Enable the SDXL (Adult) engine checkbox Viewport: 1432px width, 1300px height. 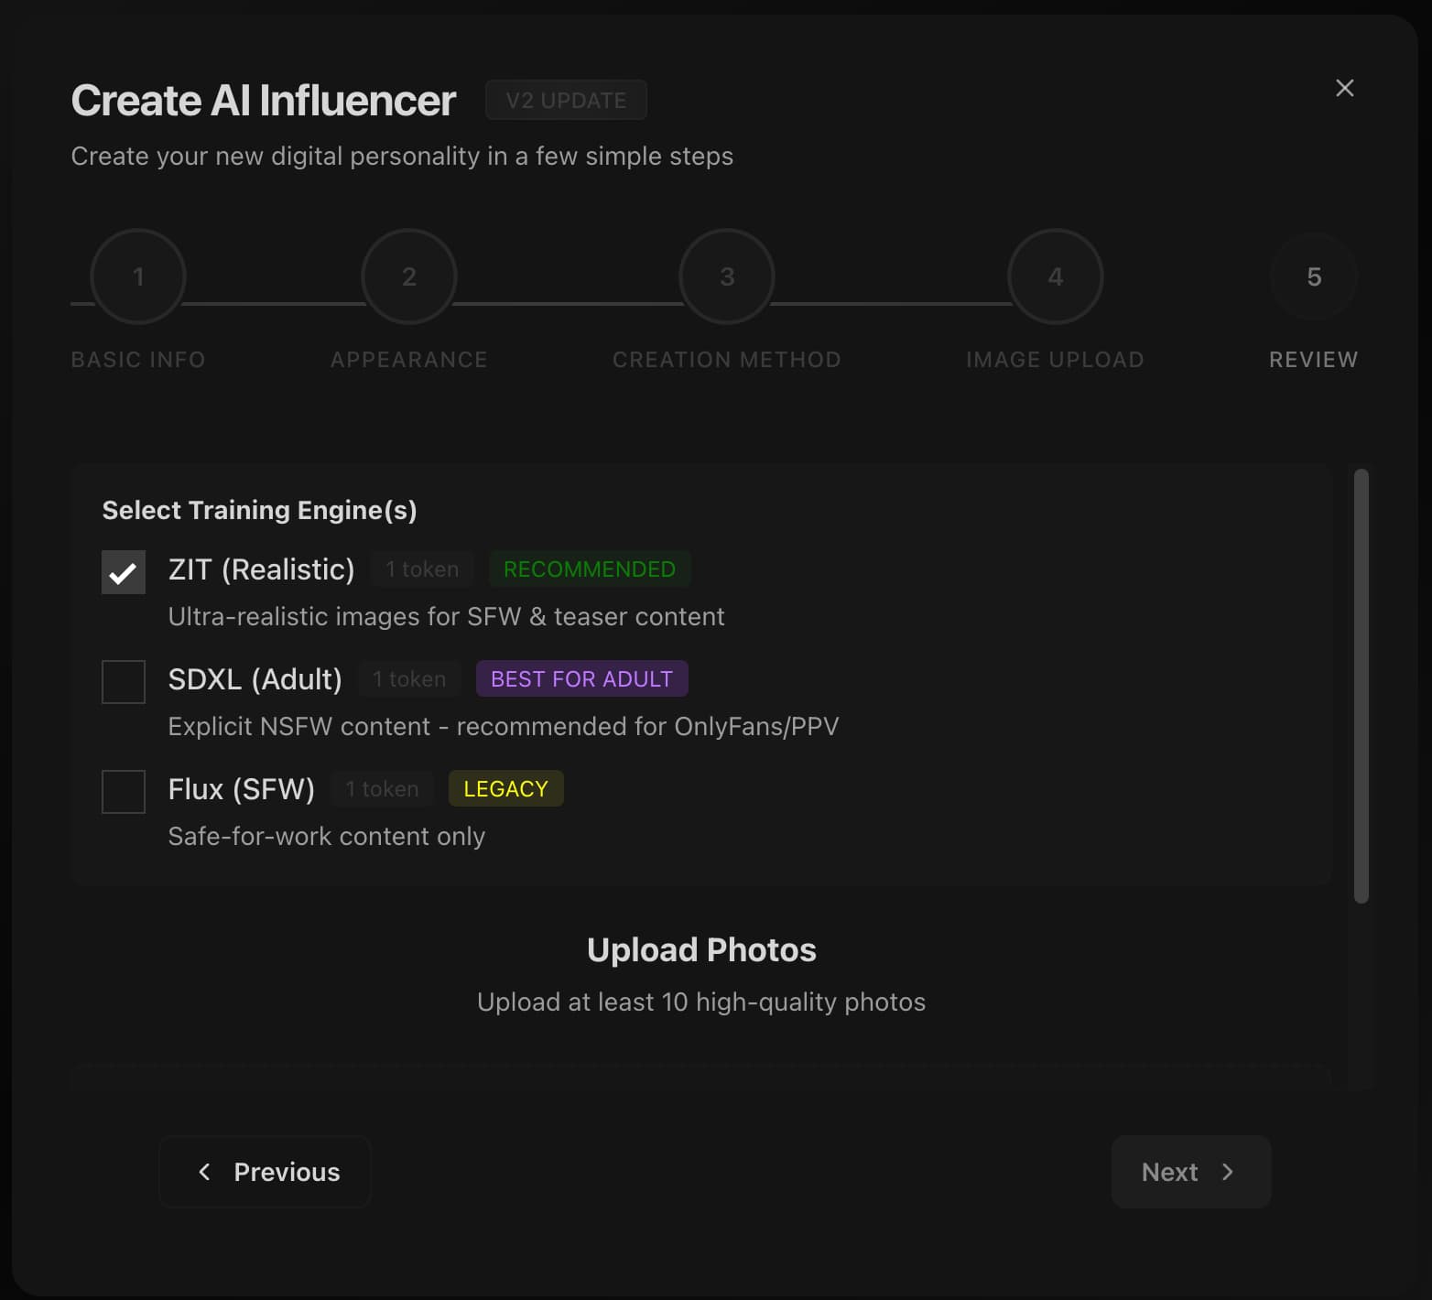(123, 681)
